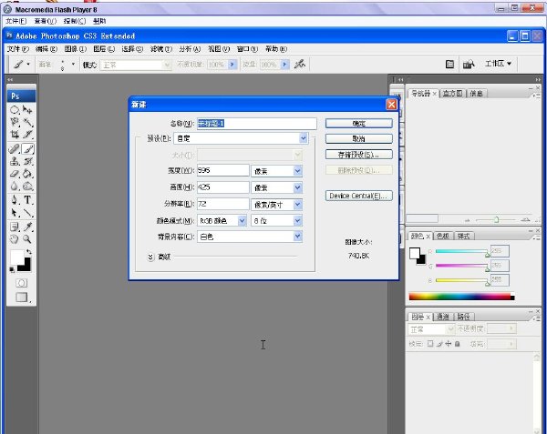547x434 pixels.
Task: Click the OK button in New dialog
Action: coord(358,123)
